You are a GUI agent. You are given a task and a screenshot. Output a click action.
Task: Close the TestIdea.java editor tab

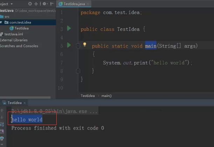point(88,4)
